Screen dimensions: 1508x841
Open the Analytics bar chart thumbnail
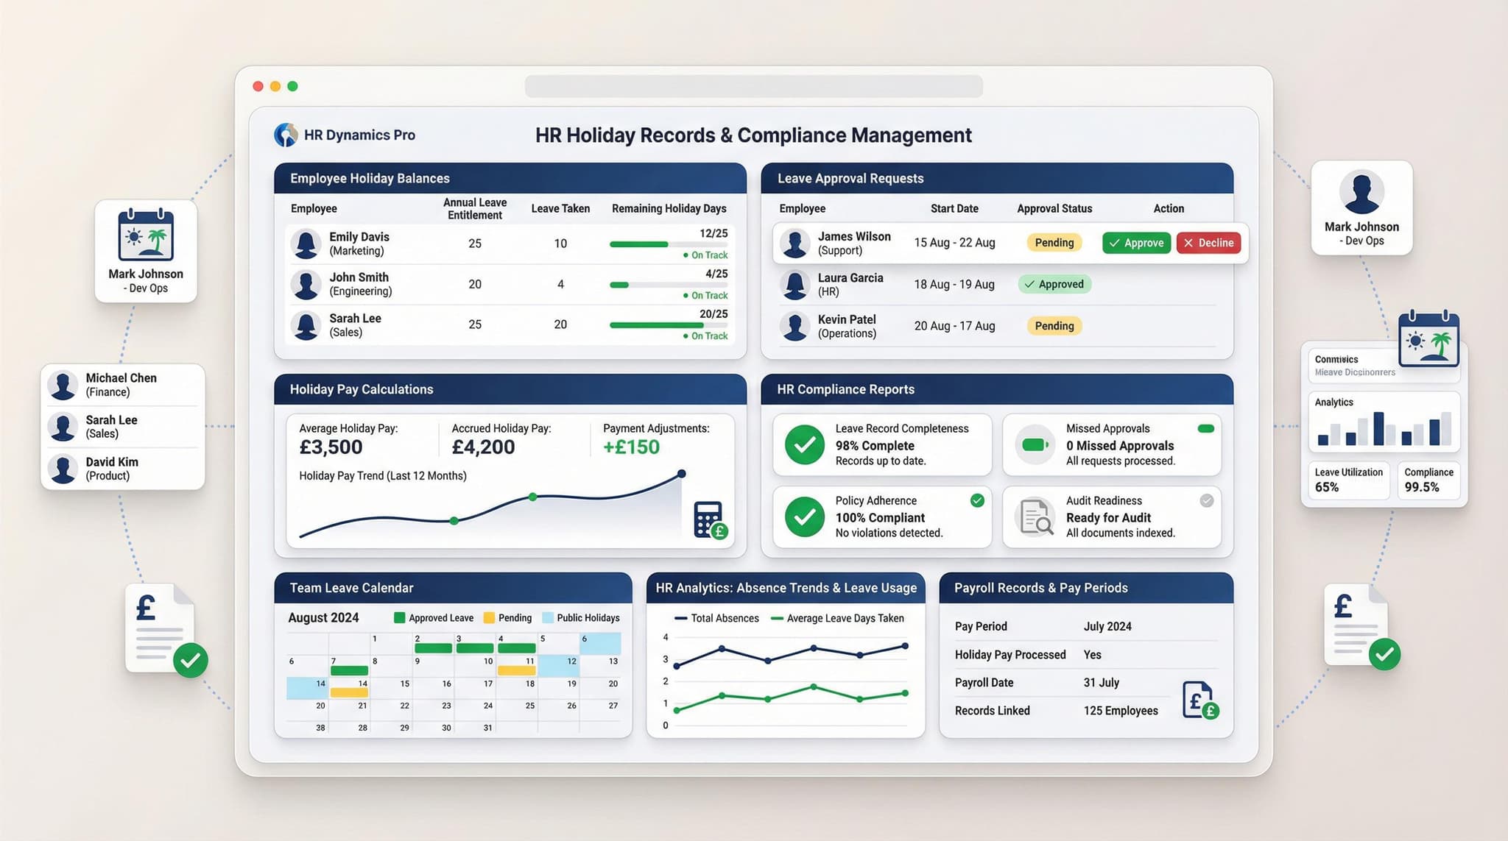click(1384, 422)
